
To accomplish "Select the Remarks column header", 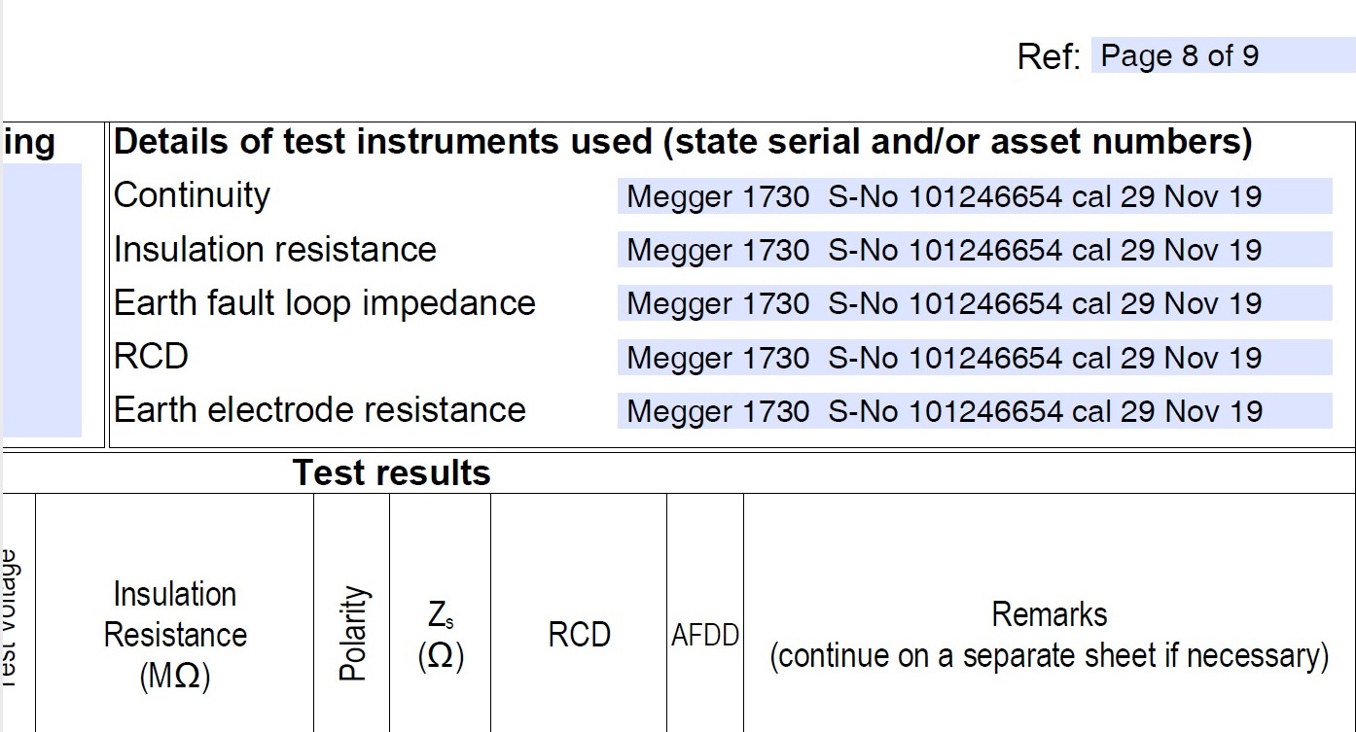I will (1050, 635).
